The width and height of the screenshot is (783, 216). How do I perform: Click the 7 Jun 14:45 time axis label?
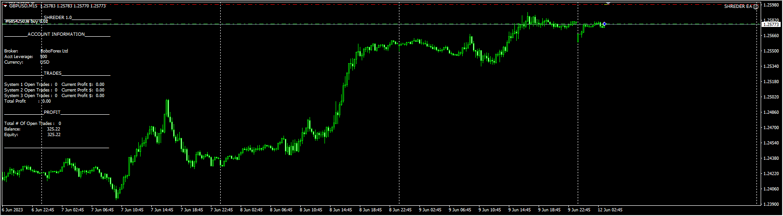[x=162, y=210]
